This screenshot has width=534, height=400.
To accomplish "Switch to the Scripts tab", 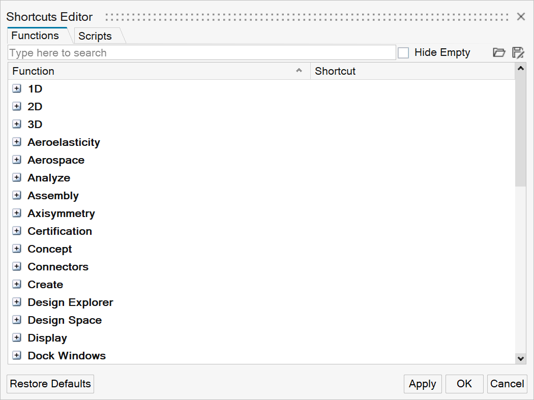I will point(95,36).
